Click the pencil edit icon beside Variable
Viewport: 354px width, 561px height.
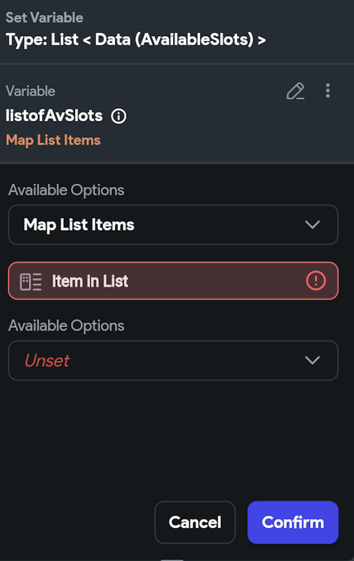[295, 91]
